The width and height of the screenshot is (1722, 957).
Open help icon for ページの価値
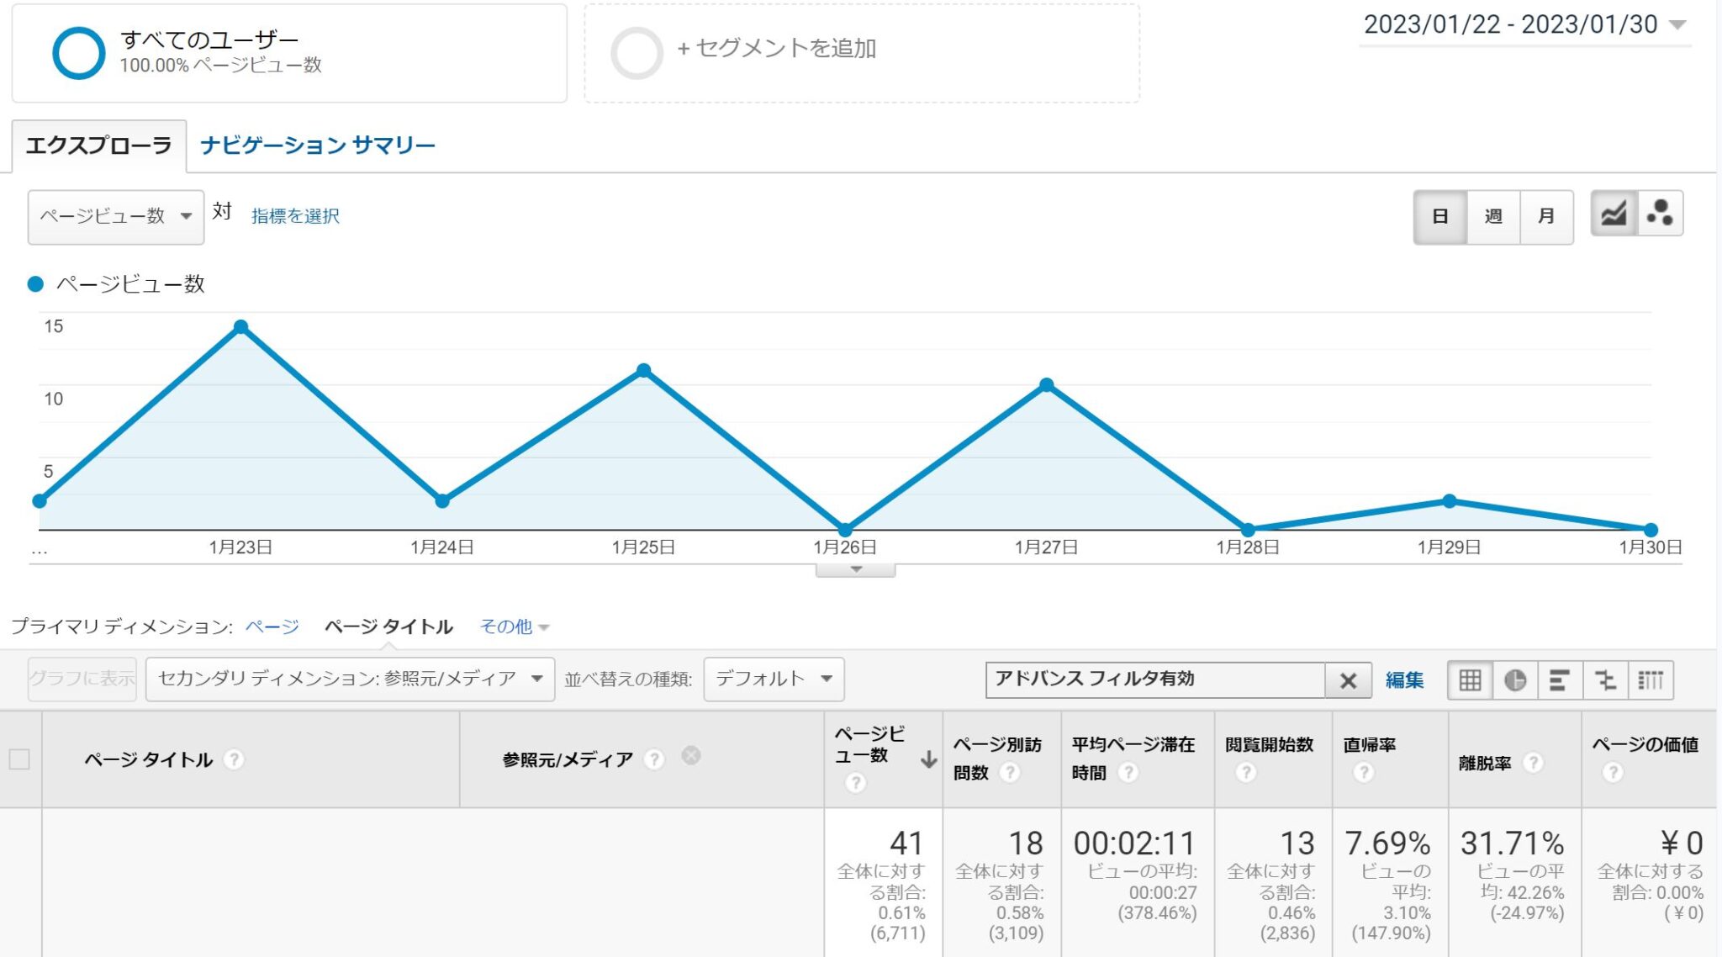(1613, 772)
